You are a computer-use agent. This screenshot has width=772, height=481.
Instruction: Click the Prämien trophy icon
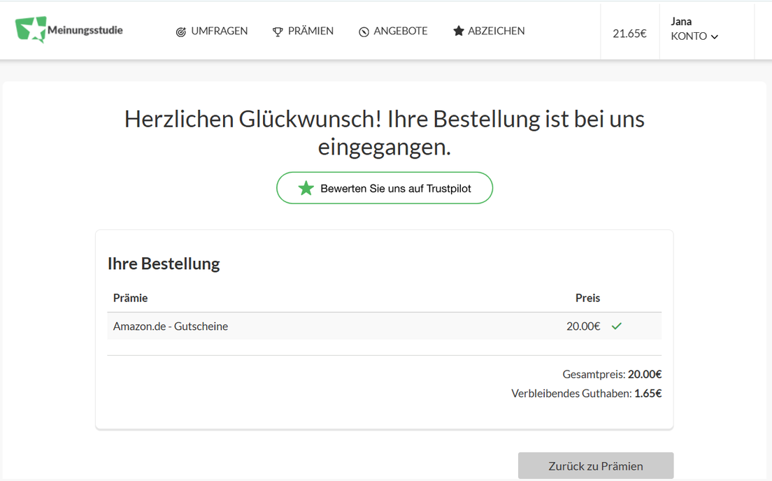pos(278,32)
